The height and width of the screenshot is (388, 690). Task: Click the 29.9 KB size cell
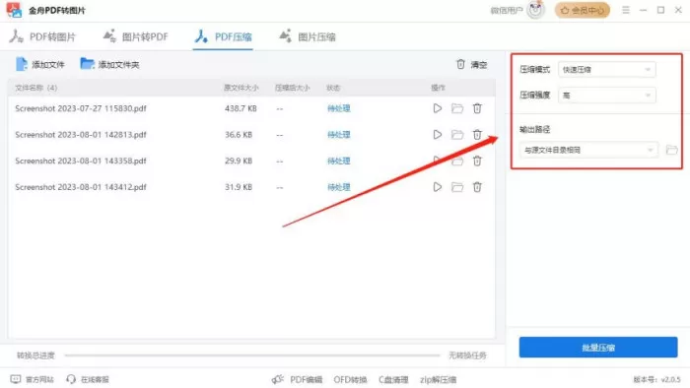tap(239, 161)
